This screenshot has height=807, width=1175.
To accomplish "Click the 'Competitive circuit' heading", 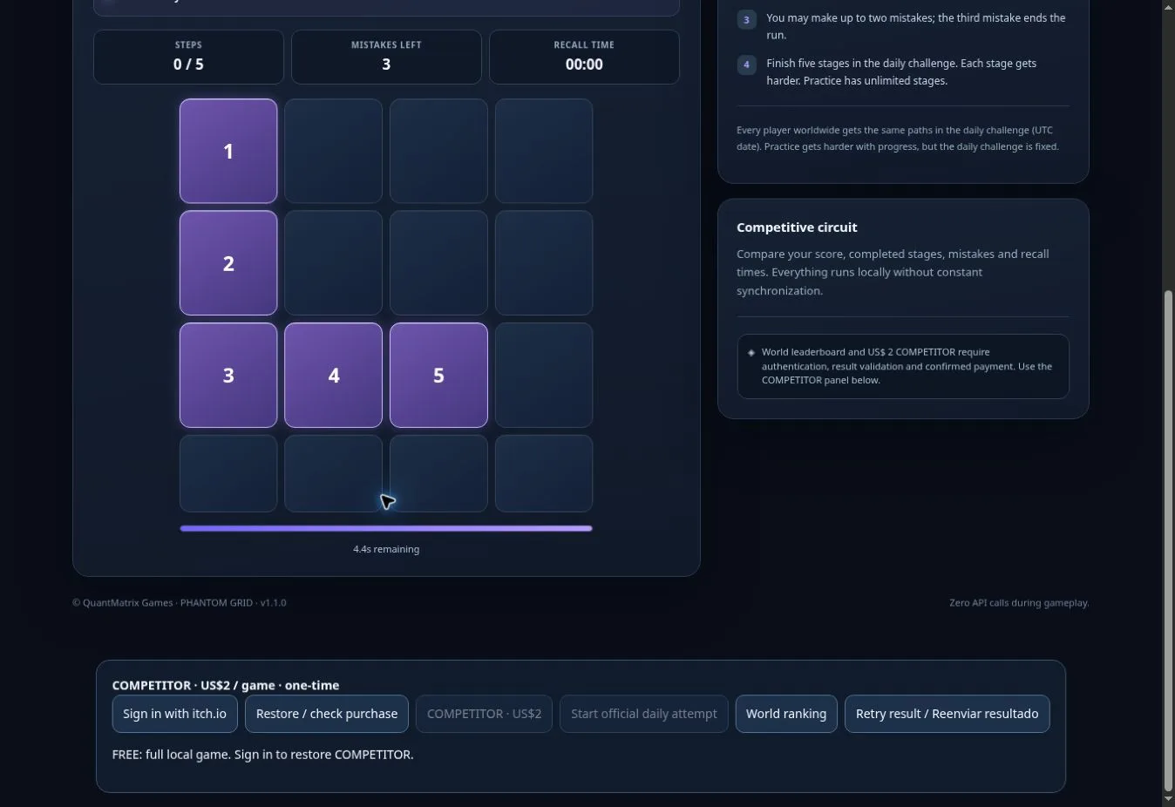I will (x=797, y=227).
